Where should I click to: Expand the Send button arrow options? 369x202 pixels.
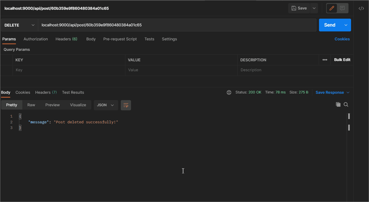tap(346, 25)
